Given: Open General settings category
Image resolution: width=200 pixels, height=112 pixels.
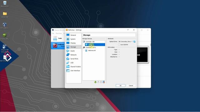Looking at the screenshot, I should 74,35.
